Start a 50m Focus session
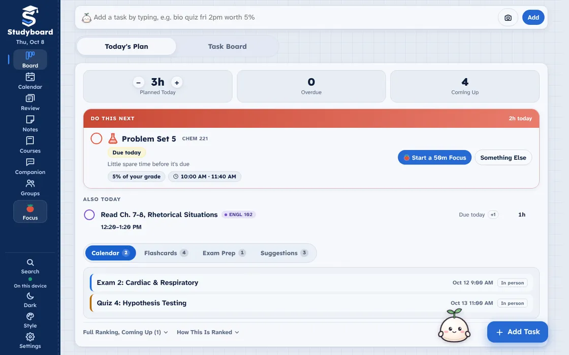Screen dimensions: 569x355 pyautogui.click(x=434, y=158)
